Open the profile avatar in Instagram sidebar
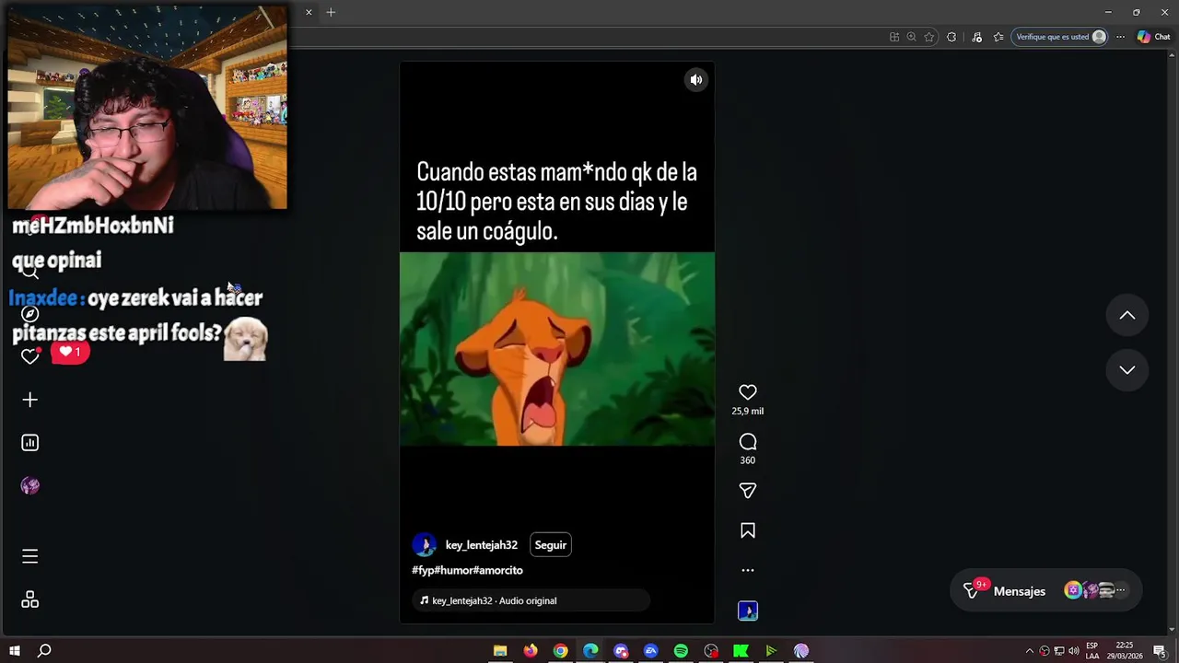1179x663 pixels. tap(30, 486)
